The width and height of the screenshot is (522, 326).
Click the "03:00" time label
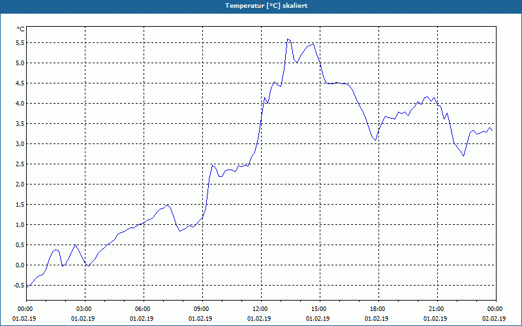[85, 309]
